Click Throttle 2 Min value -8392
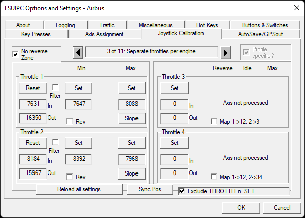305x218 pixels. 78,159
